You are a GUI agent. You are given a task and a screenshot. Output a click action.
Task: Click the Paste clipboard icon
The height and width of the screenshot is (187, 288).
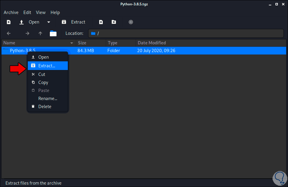[33, 90]
